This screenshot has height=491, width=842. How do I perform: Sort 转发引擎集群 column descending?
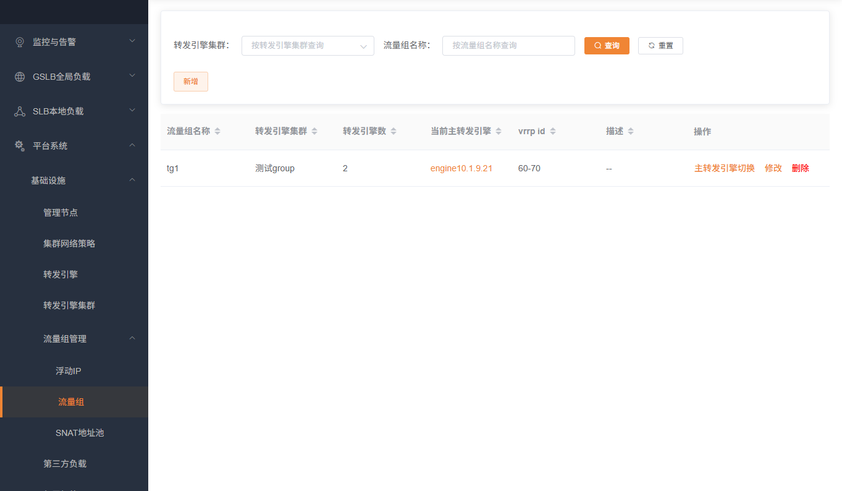(x=315, y=133)
